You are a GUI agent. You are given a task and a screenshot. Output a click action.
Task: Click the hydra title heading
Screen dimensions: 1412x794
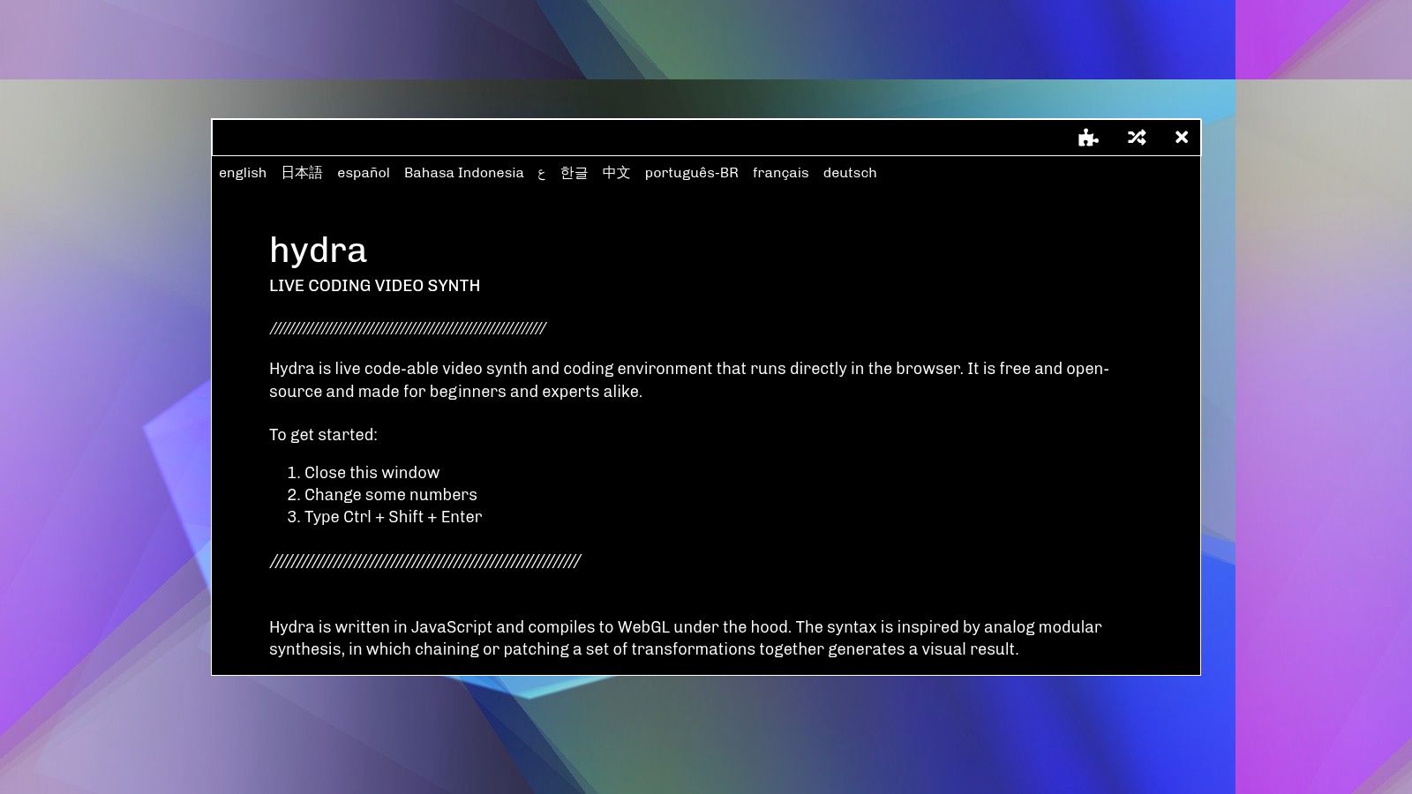(318, 251)
